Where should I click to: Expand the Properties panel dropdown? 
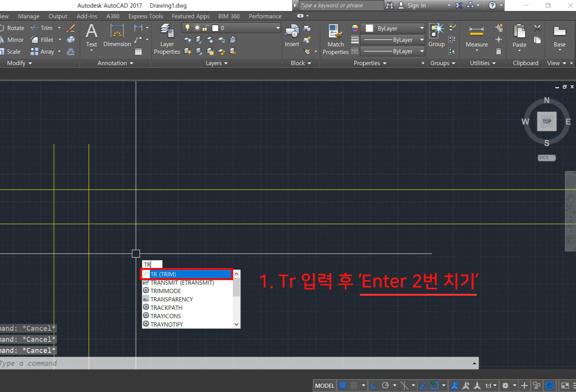370,63
